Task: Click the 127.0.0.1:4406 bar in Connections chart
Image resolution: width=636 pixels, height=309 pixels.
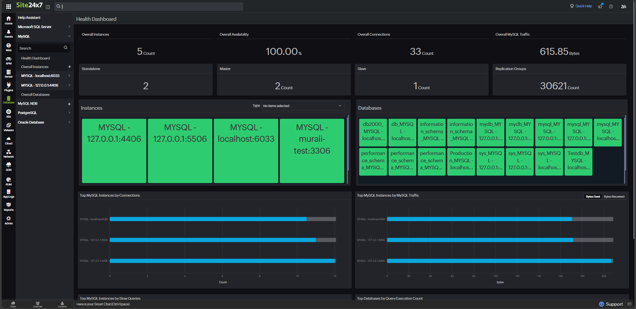Action: click(x=222, y=261)
